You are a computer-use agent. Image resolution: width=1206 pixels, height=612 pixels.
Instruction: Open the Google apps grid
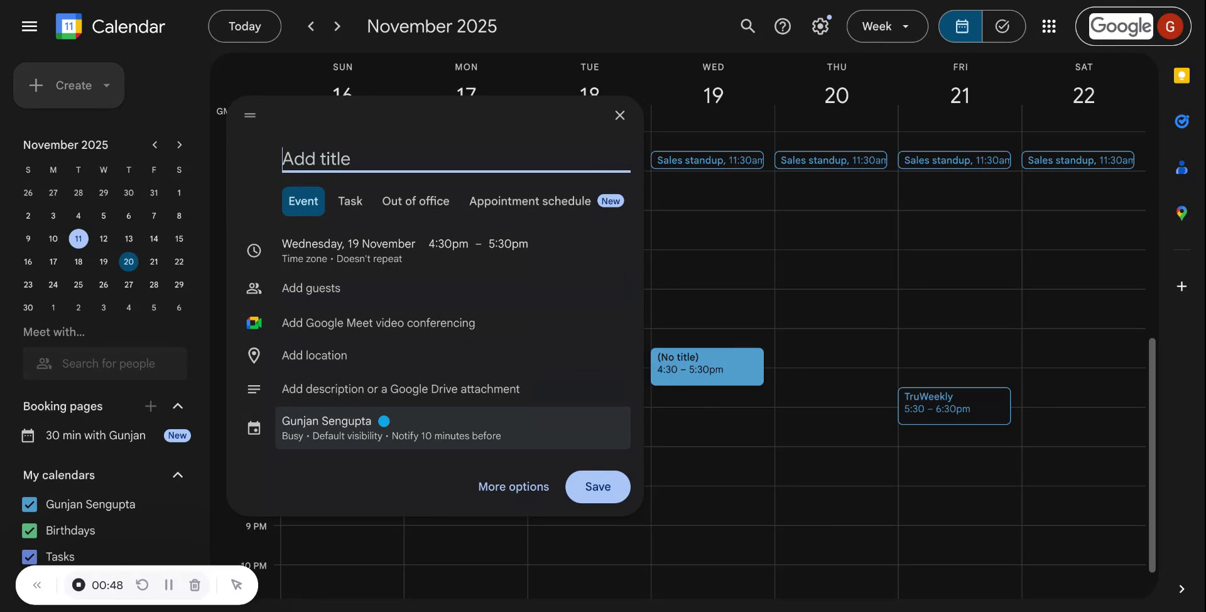pos(1049,26)
